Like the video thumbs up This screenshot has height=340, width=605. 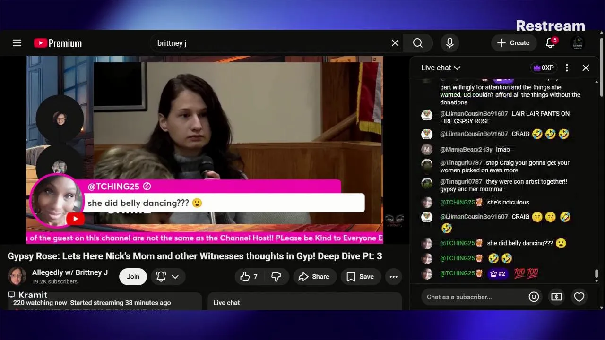click(x=249, y=277)
